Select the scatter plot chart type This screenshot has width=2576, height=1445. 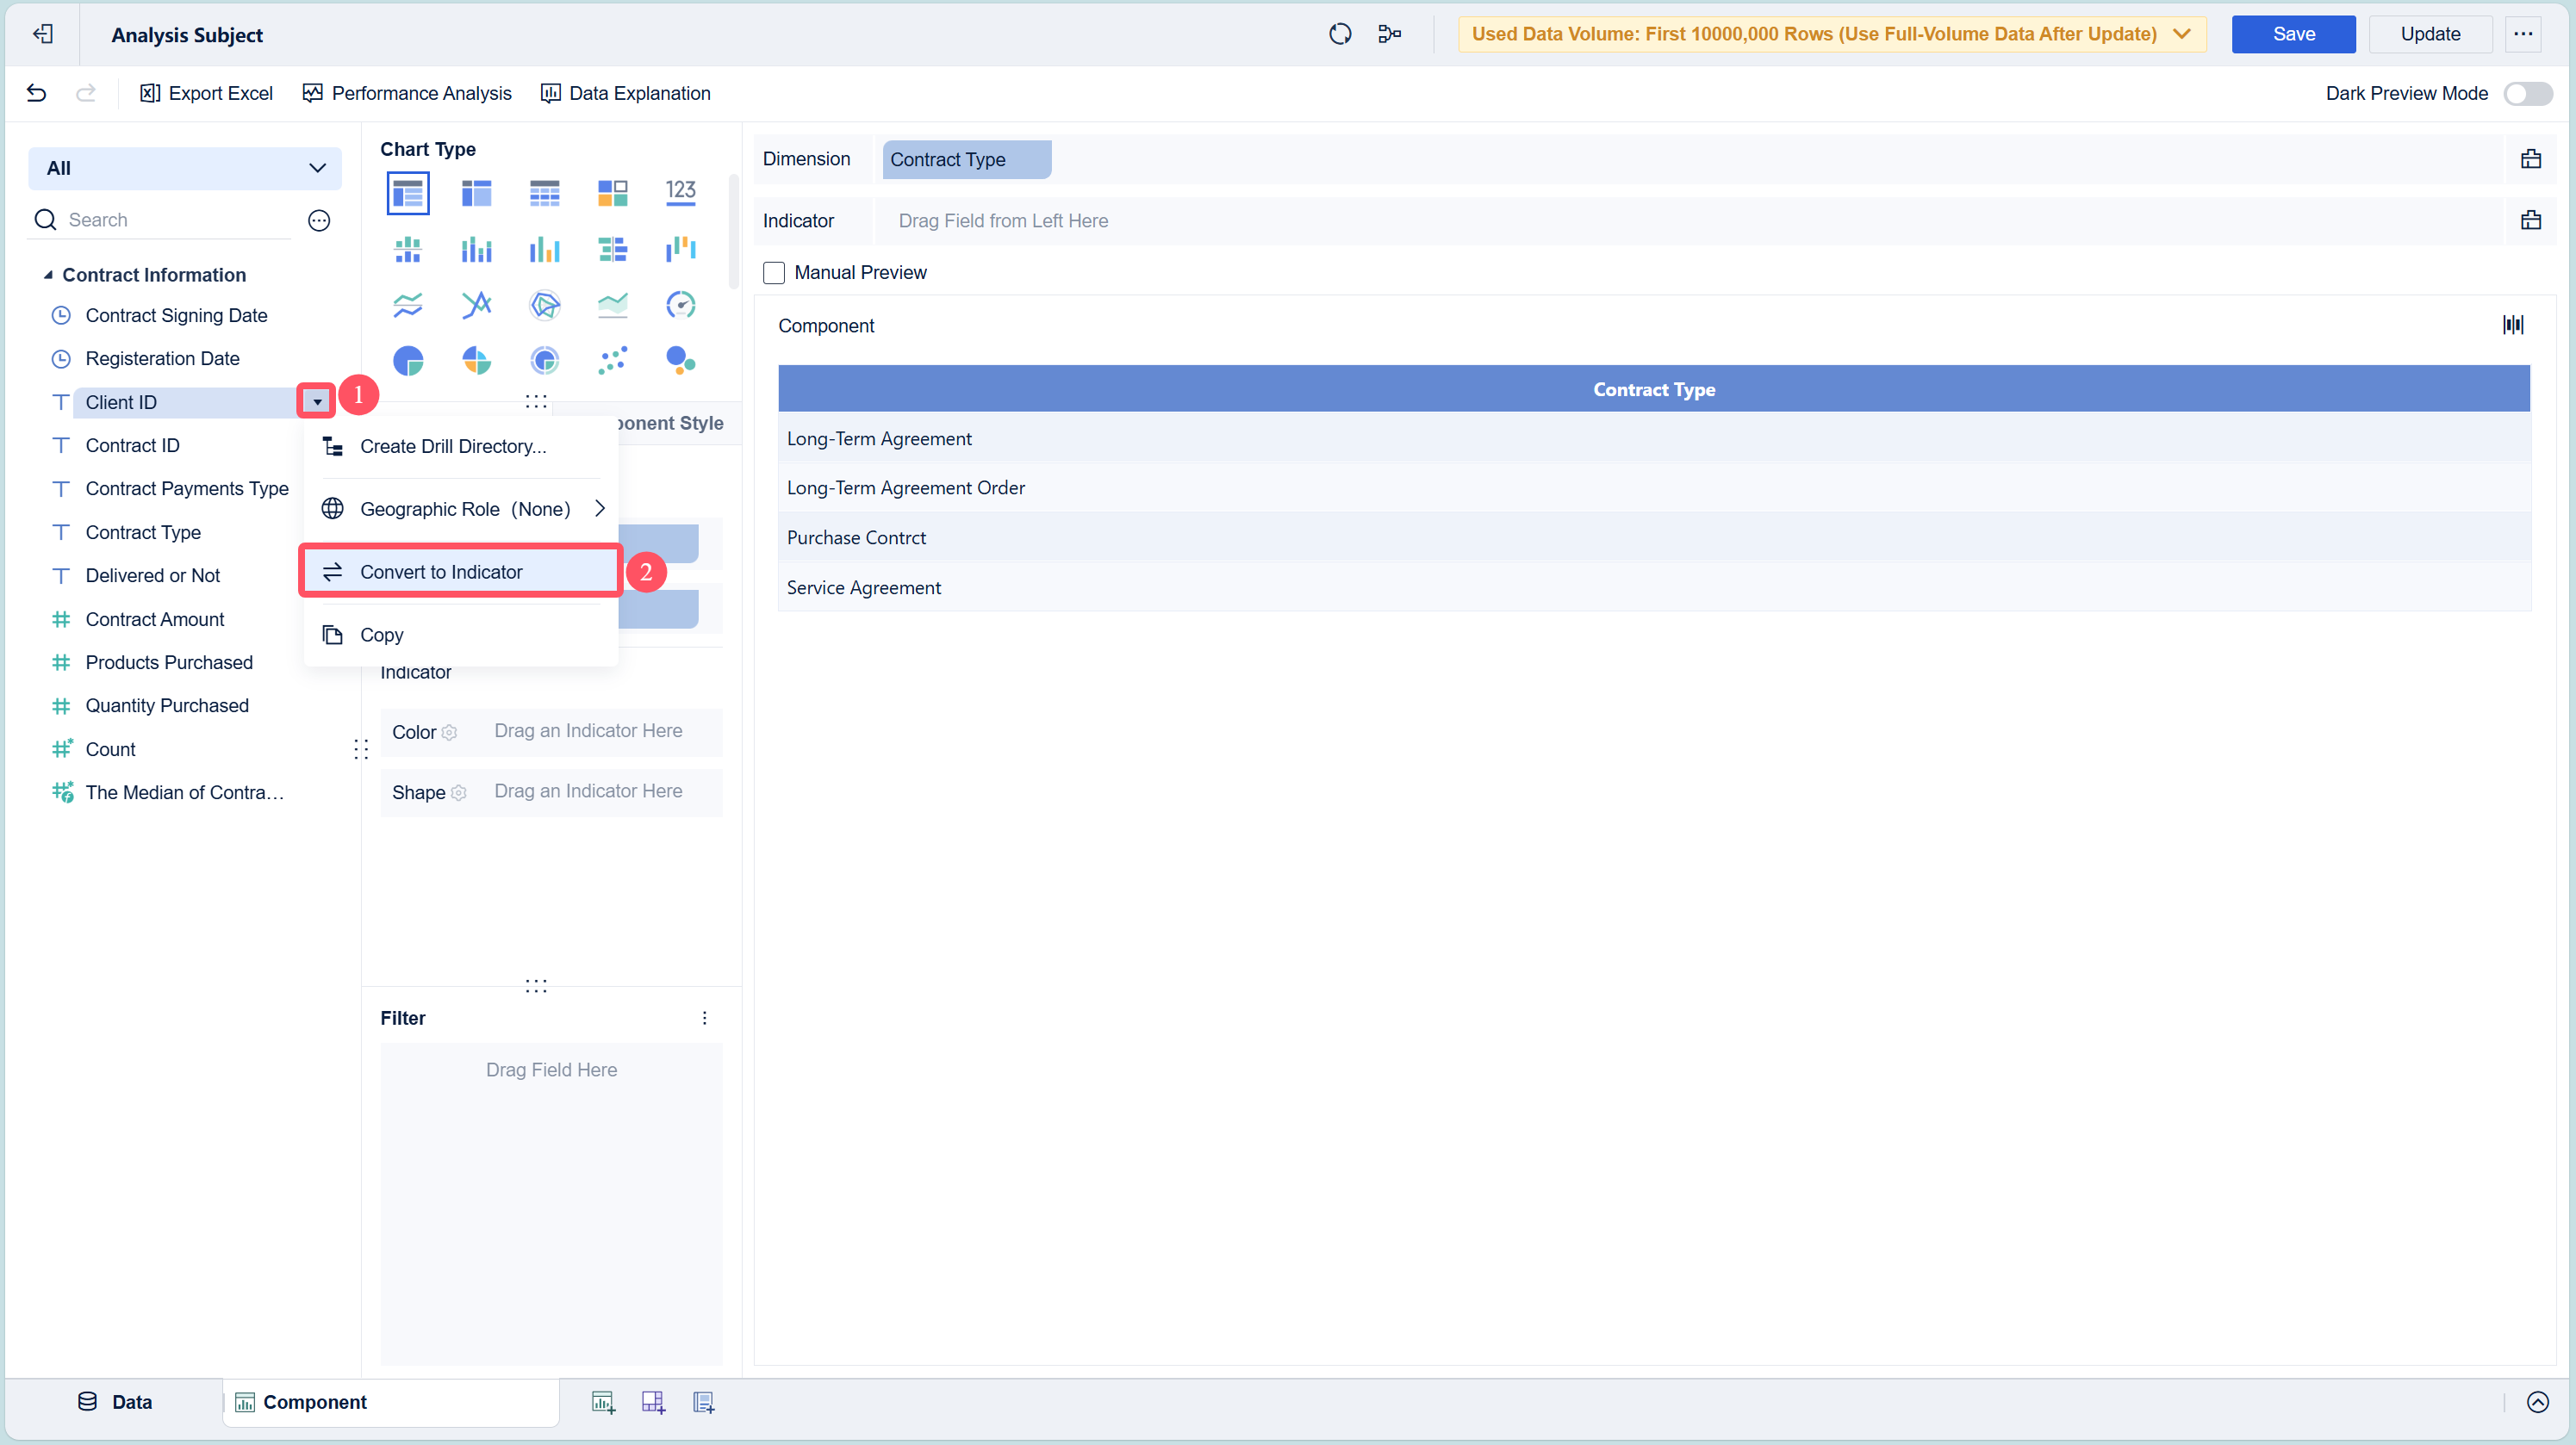612,361
